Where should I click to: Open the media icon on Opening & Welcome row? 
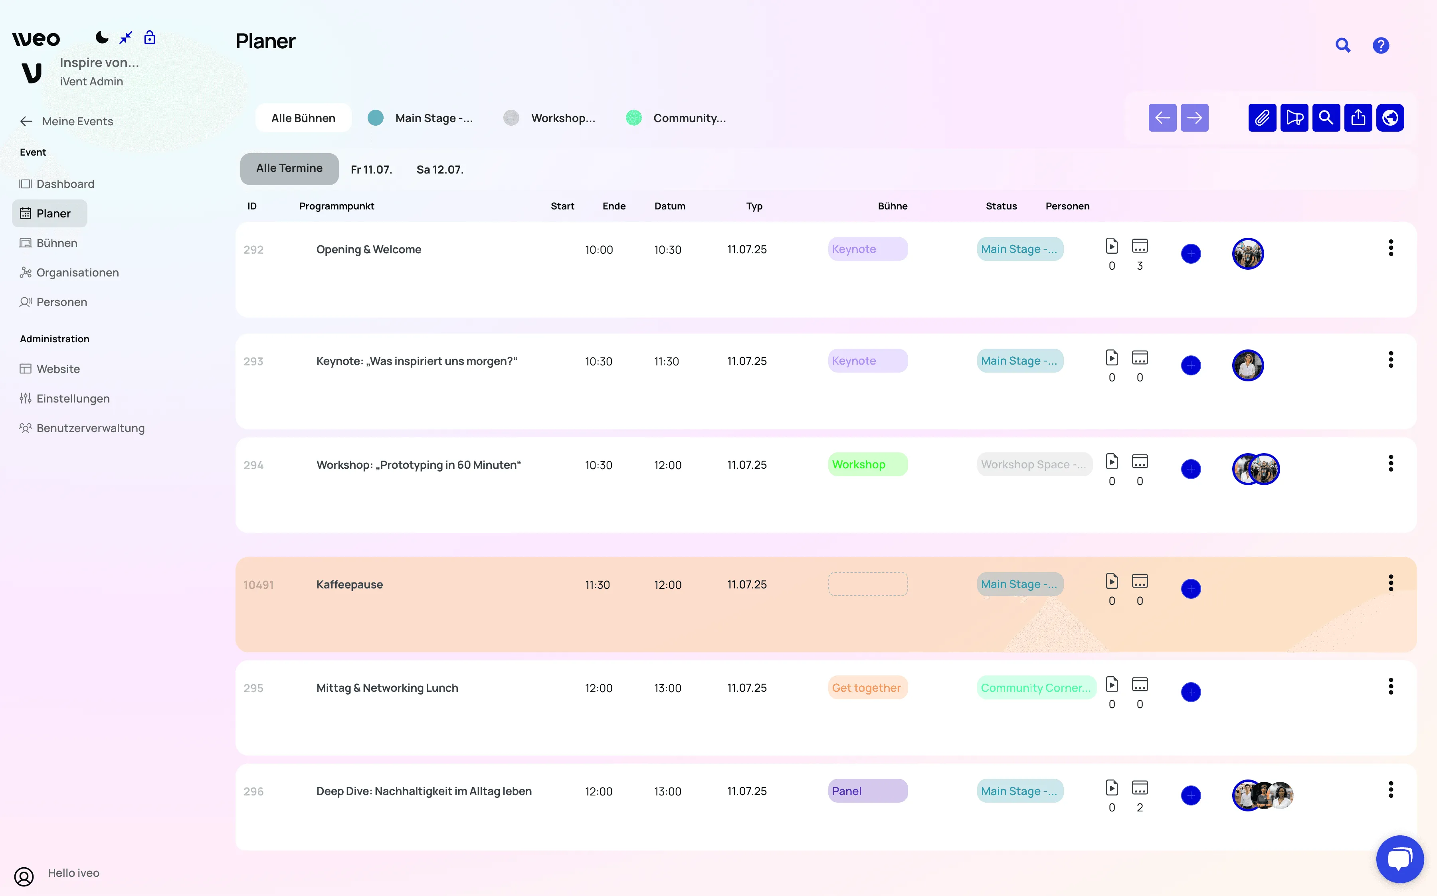coord(1112,245)
